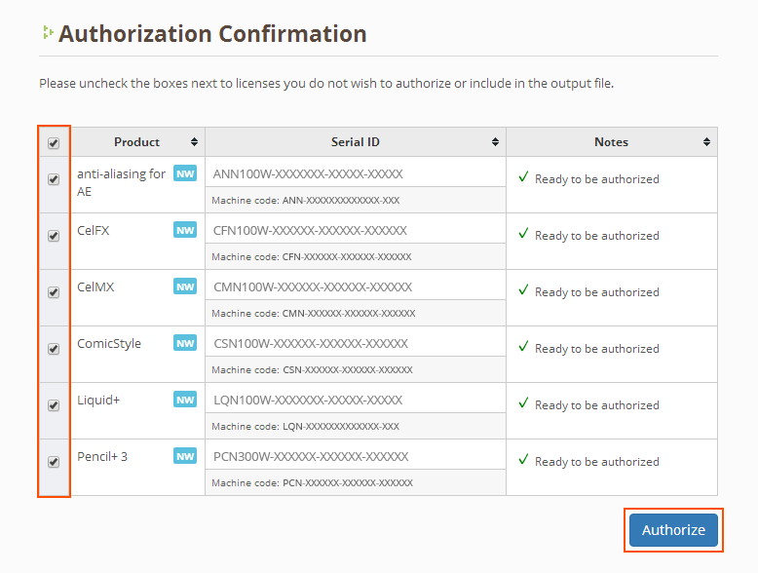Sort table using the Serial ID column arrows
This screenshot has width=758, height=573.
point(495,142)
